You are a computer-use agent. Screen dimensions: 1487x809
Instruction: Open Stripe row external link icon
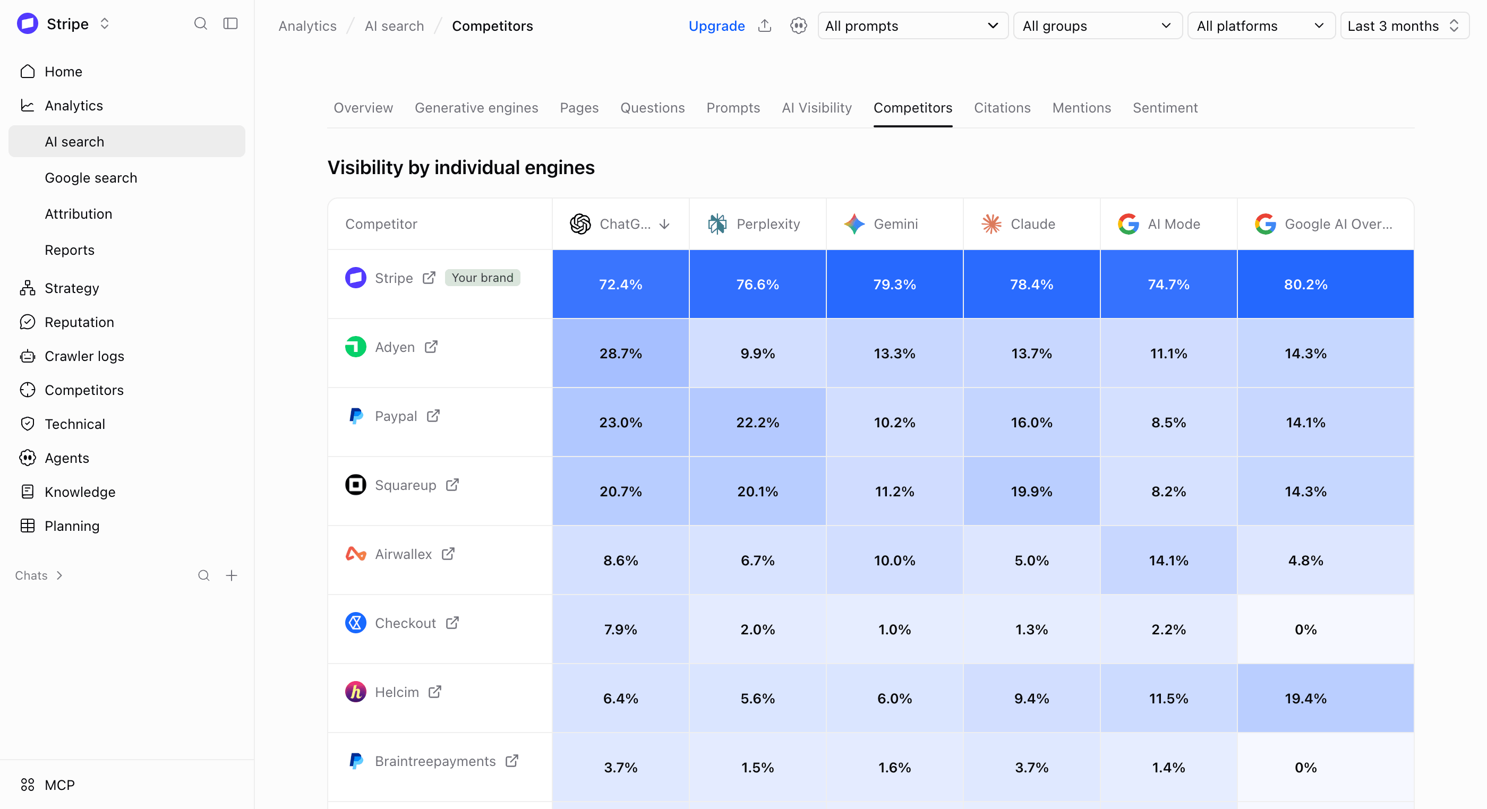(x=429, y=278)
